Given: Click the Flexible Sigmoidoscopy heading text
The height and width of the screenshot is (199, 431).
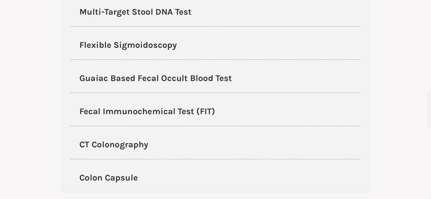Looking at the screenshot, I should (128, 45).
